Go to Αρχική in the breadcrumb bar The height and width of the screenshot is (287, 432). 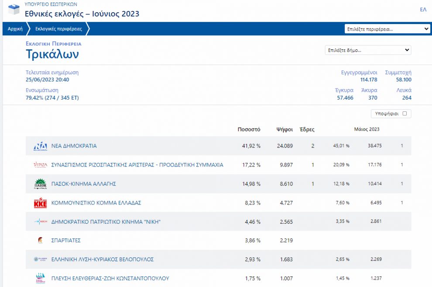coord(15,29)
